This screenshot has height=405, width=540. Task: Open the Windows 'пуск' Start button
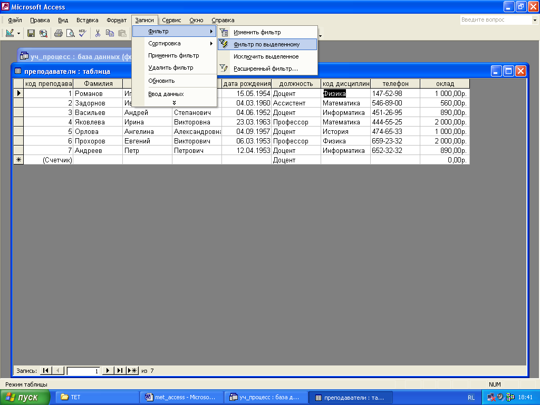[25, 397]
